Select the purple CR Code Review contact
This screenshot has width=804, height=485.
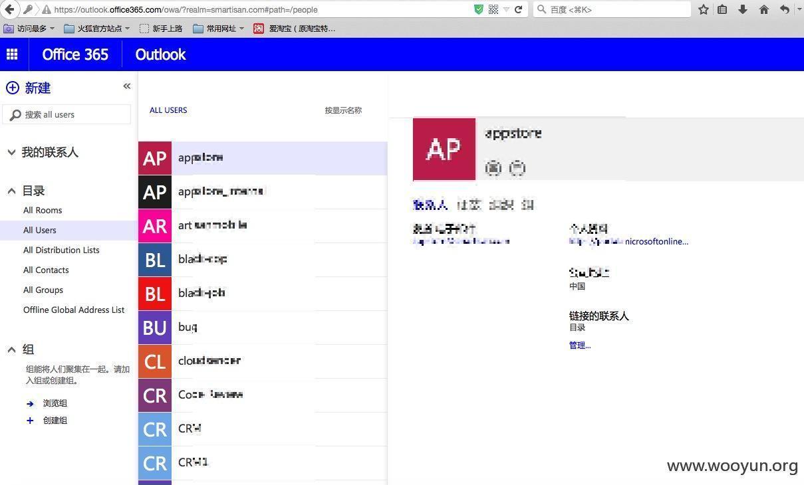(x=263, y=395)
